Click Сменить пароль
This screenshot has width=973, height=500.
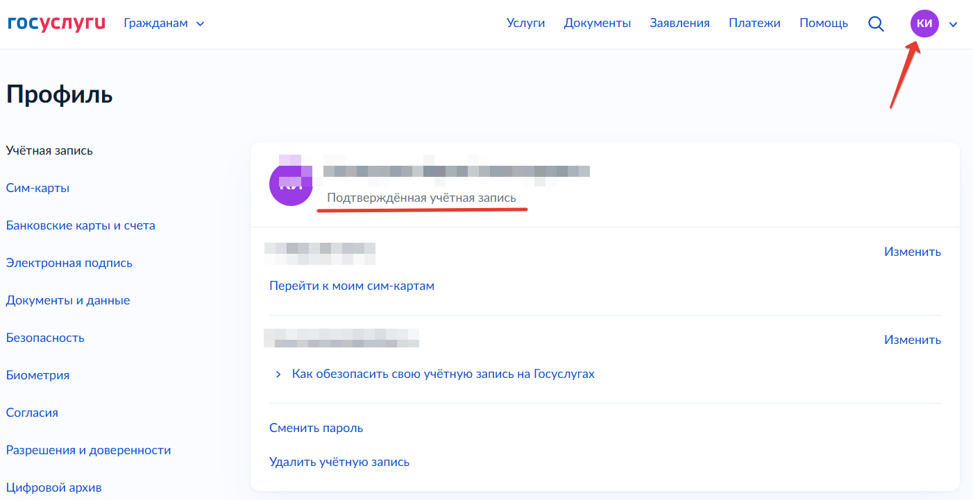tap(316, 427)
